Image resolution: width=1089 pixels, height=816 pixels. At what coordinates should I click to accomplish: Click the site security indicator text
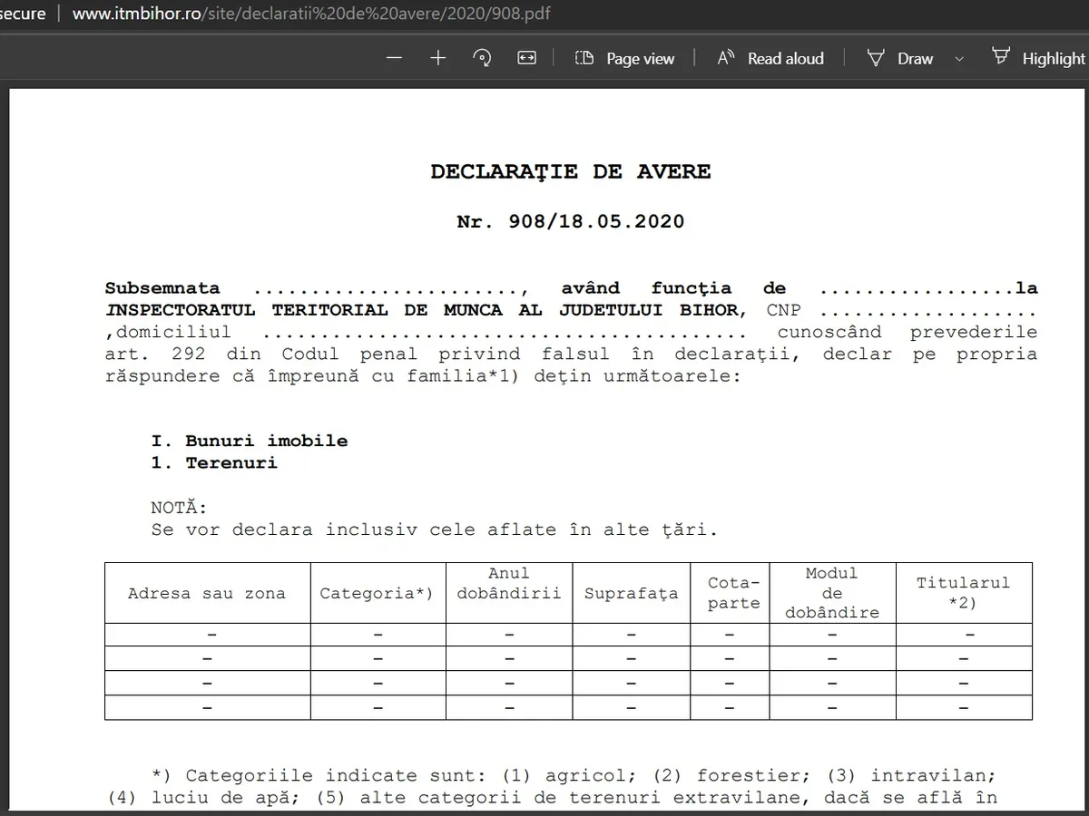tap(23, 15)
